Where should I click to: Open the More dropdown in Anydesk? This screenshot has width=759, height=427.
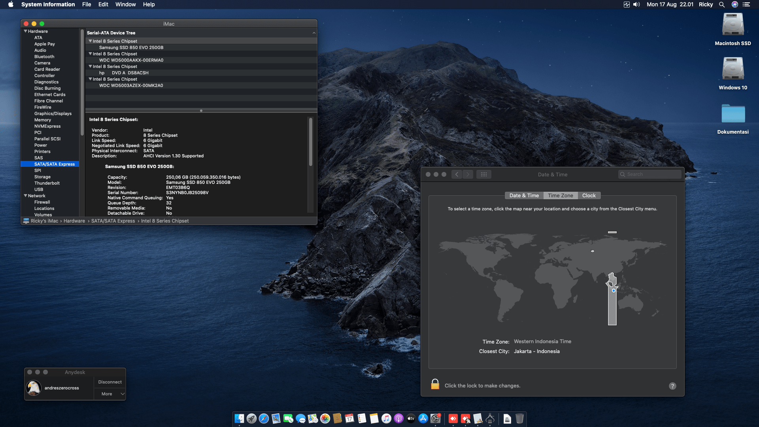(110, 394)
